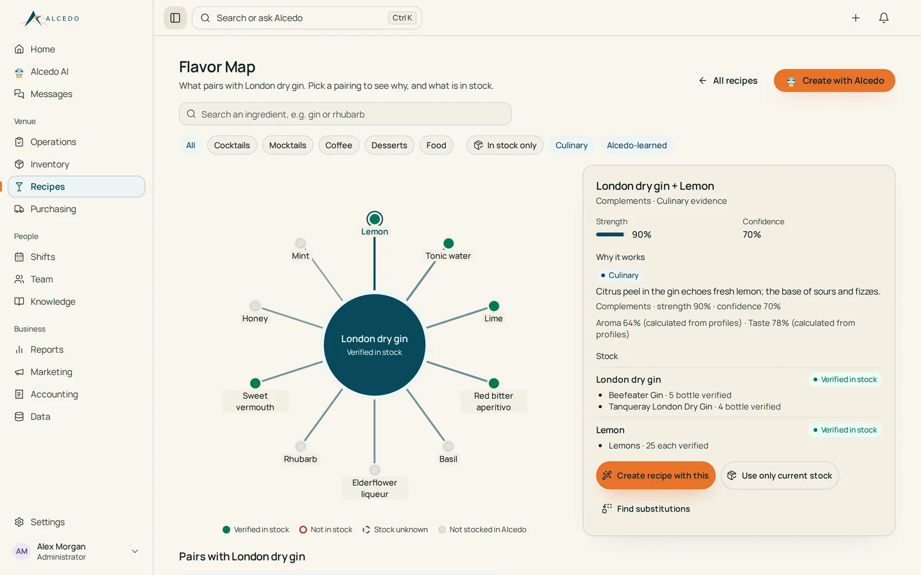Click the Alcedo logo
The image size is (921, 575).
[x=50, y=18]
